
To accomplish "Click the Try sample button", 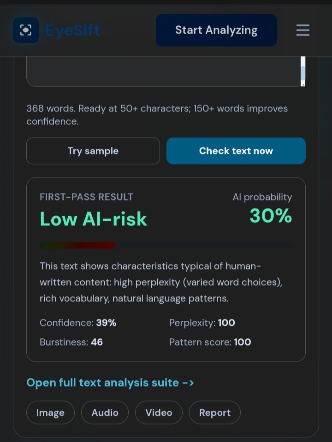I will [93, 151].
